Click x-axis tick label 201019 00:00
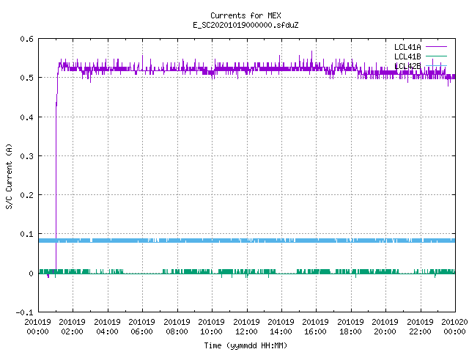469x352 pixels. pos(37,327)
